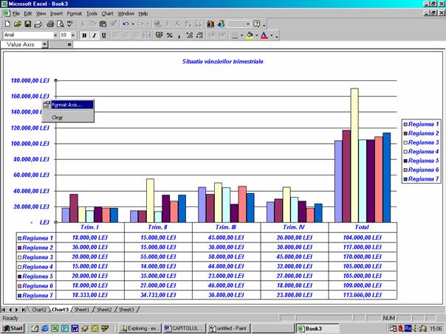Toggle Bold formatting
Viewport: 446px width, 334px height.
(x=84, y=35)
